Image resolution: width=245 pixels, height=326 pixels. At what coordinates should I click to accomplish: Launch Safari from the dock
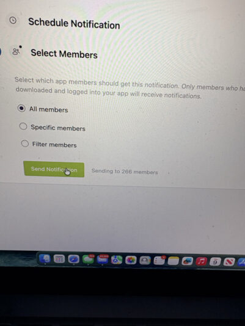click(x=73, y=259)
